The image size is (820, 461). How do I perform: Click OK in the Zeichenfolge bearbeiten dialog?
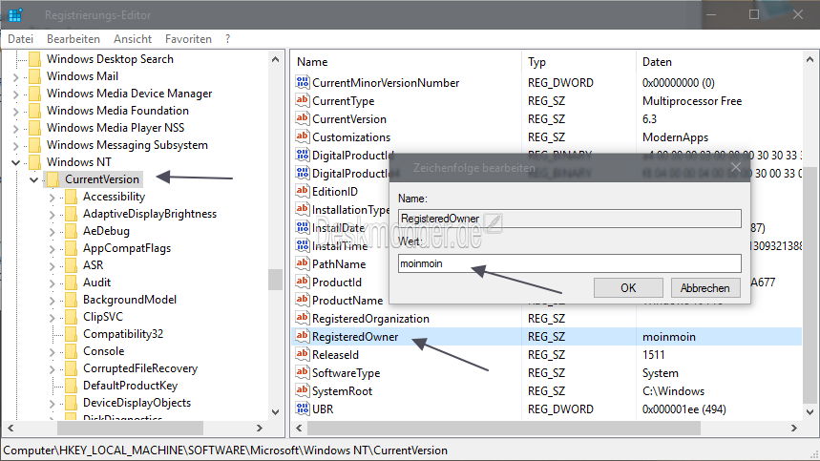click(628, 288)
